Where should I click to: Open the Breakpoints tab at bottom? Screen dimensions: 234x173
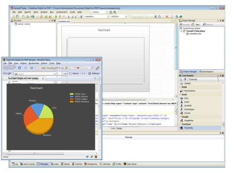click(91, 164)
